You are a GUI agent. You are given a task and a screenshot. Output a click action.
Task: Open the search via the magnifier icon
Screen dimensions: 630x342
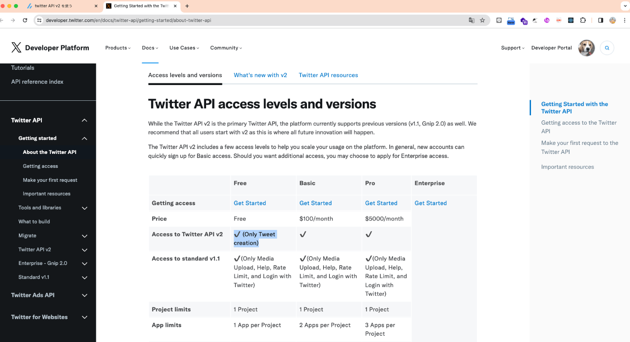pyautogui.click(x=607, y=48)
